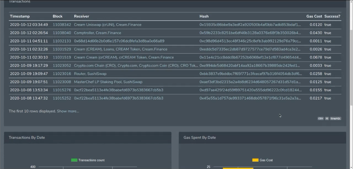Toggle the Gas Cost legend entry
The width and height of the screenshot is (353, 169).
pos(255,160)
